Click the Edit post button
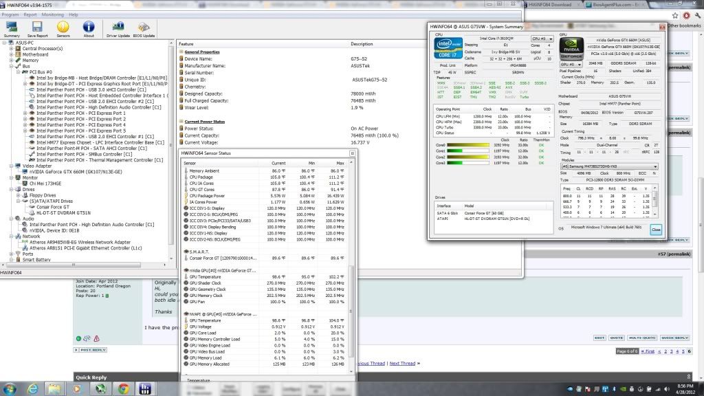This screenshot has width=704, height=396. coord(599,338)
